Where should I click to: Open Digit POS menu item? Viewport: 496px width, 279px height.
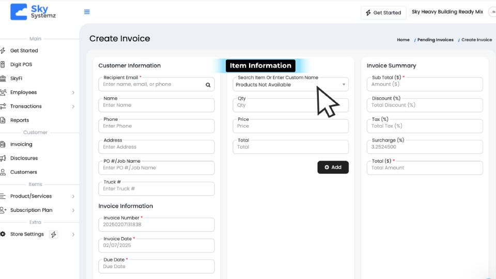(x=21, y=65)
